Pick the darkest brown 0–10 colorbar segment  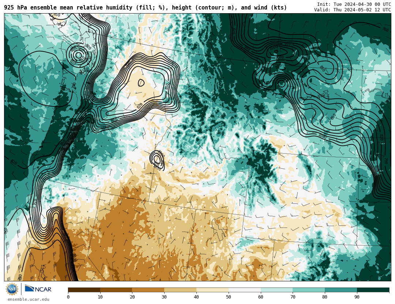pos(84,290)
